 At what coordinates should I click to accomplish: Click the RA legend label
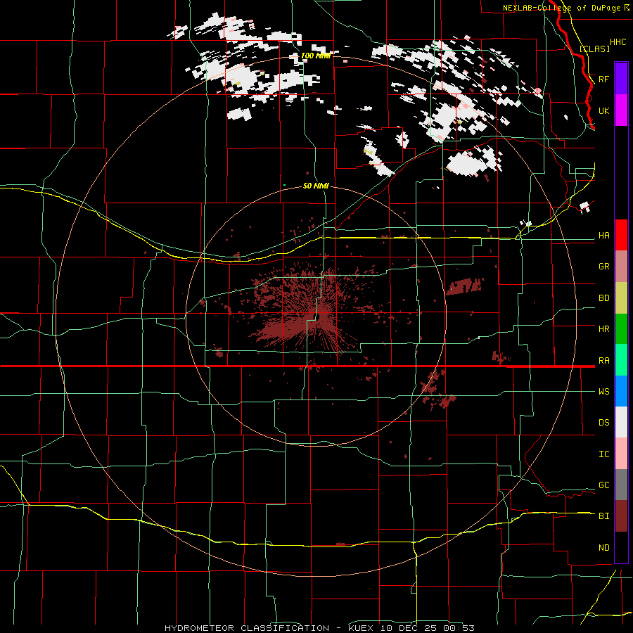click(603, 361)
